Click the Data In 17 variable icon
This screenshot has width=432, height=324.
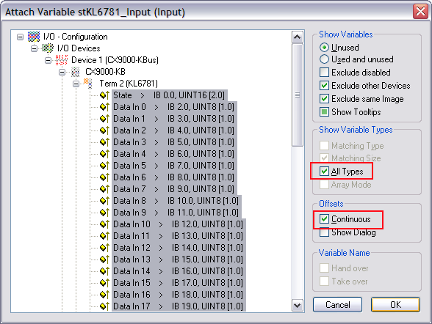(104, 306)
